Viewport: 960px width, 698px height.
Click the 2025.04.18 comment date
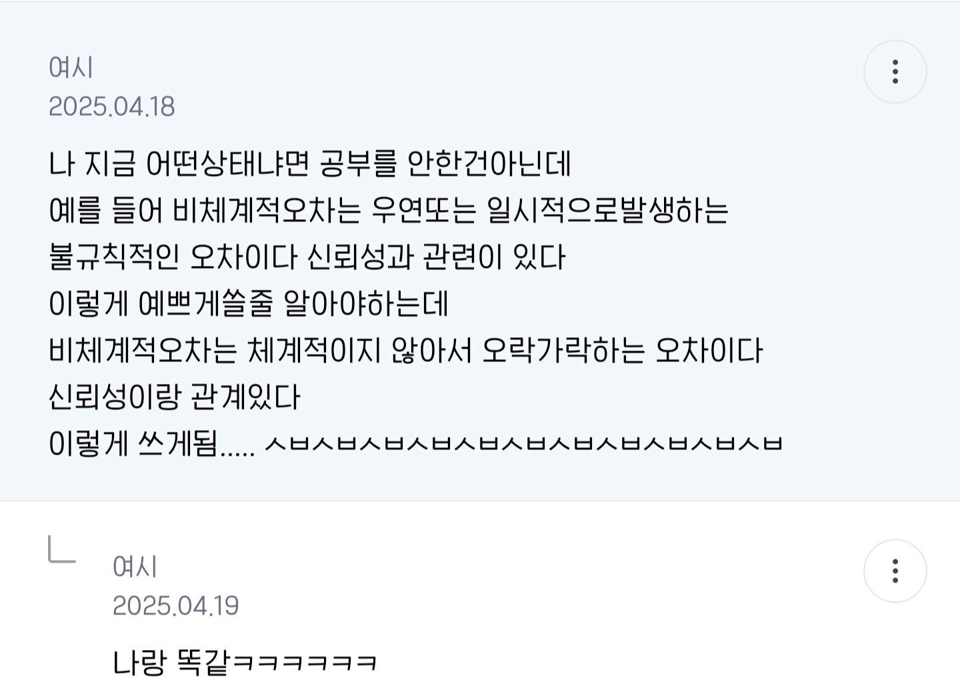111,107
